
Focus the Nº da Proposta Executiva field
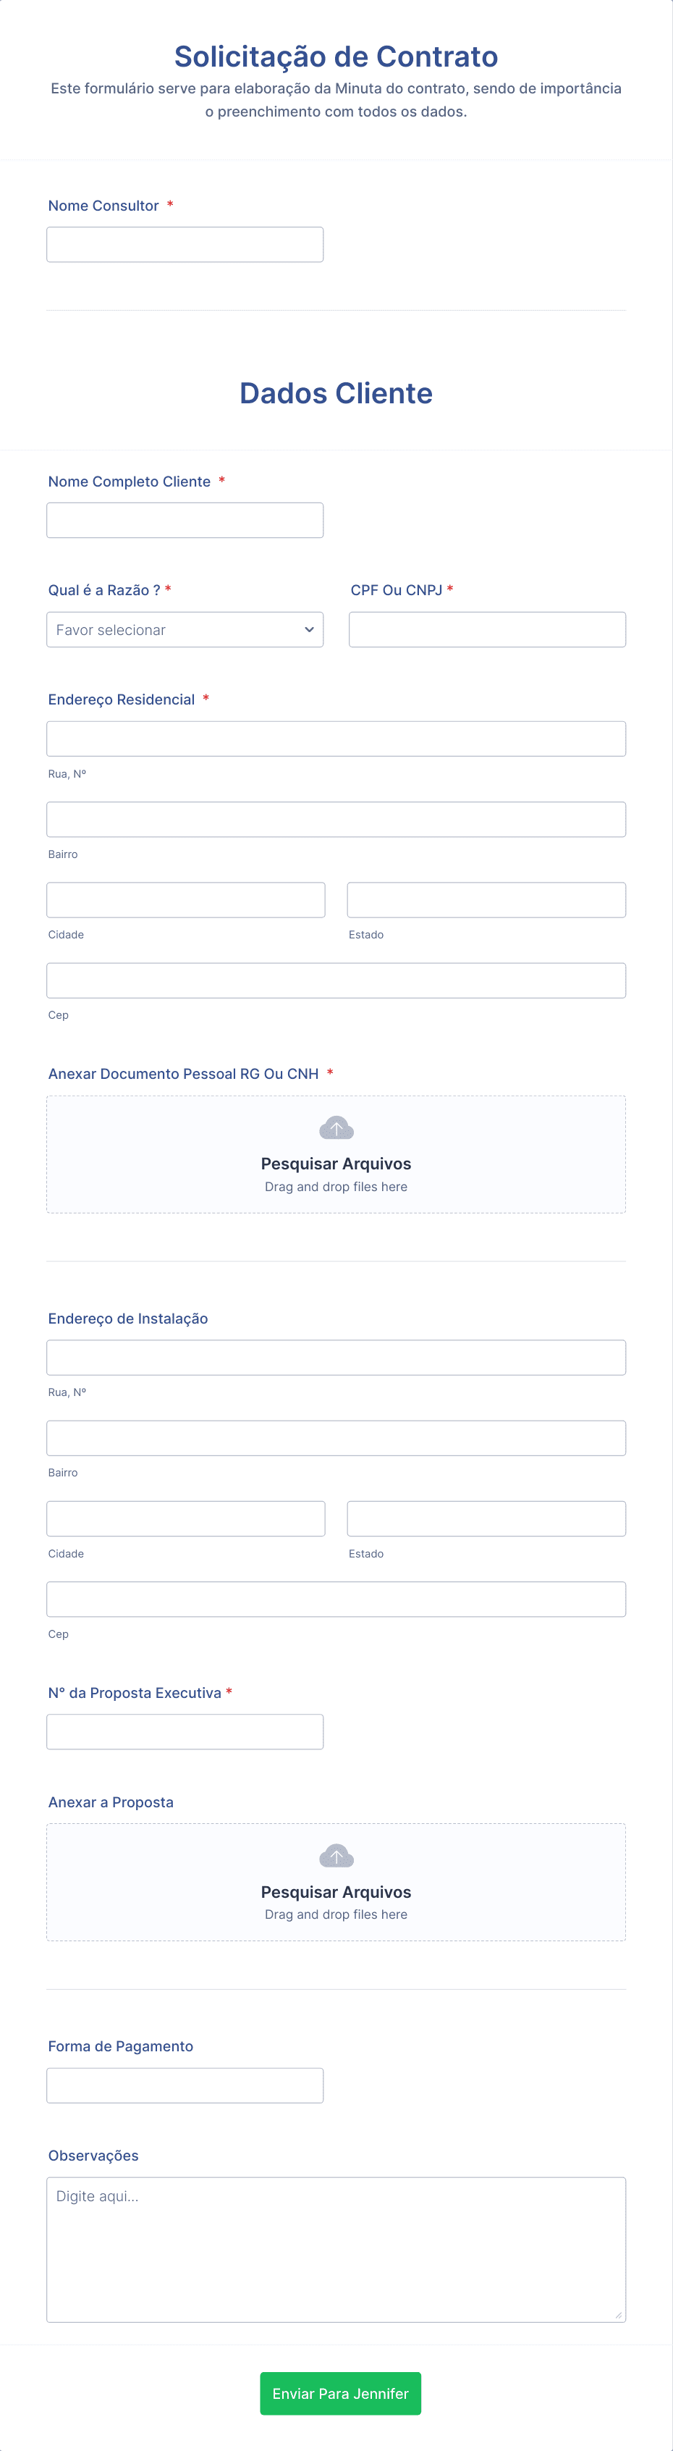(185, 1732)
